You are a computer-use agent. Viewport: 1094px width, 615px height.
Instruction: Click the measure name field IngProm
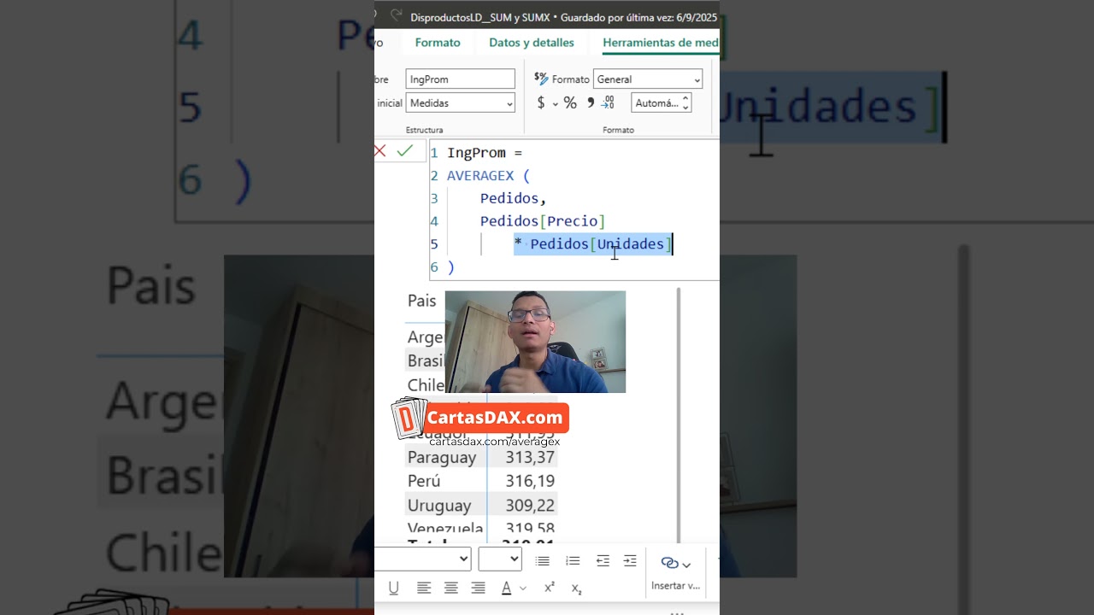pos(460,79)
